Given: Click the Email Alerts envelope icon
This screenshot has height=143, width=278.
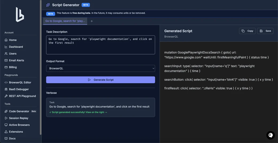Looking at the screenshot, I should click(x=6, y=60).
